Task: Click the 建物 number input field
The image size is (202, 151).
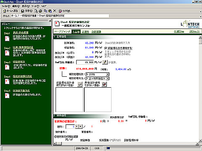Action: (70, 127)
